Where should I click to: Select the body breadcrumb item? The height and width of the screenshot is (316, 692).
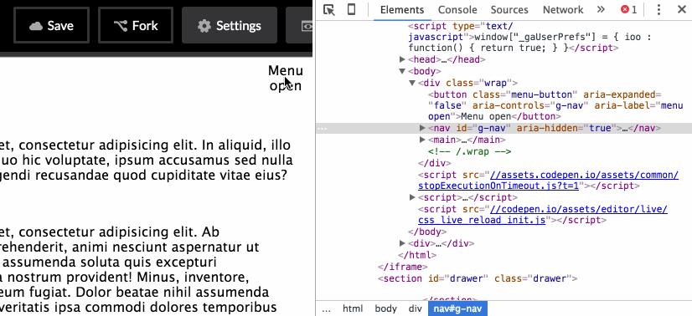coord(385,308)
